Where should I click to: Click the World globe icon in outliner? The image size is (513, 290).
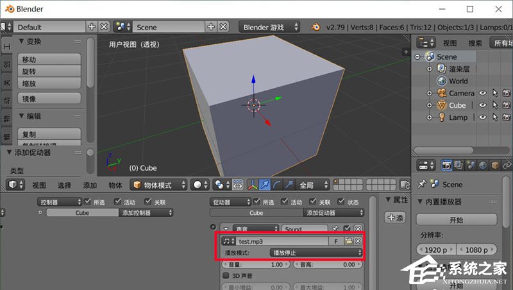442,81
